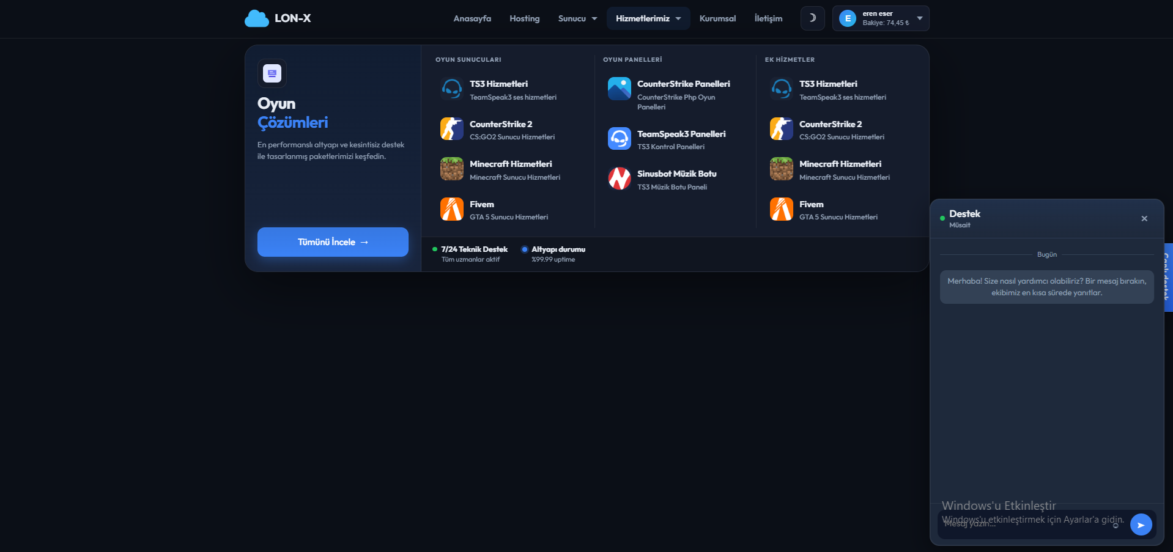Screen dimensions: 1173x552
Task: Toggle dark mode with the moon icon
Action: coord(812,18)
